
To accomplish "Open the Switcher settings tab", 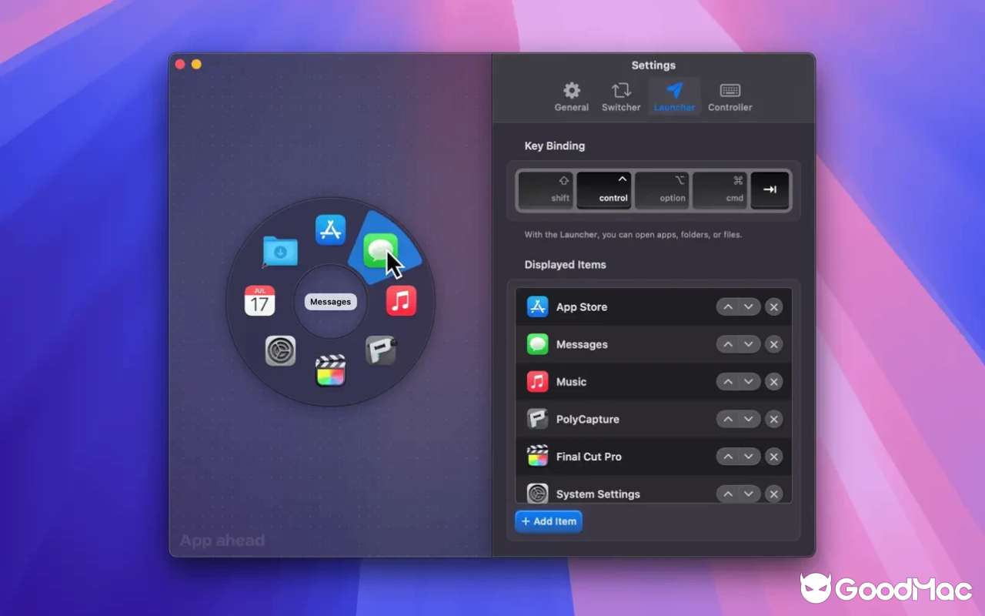I will (621, 95).
